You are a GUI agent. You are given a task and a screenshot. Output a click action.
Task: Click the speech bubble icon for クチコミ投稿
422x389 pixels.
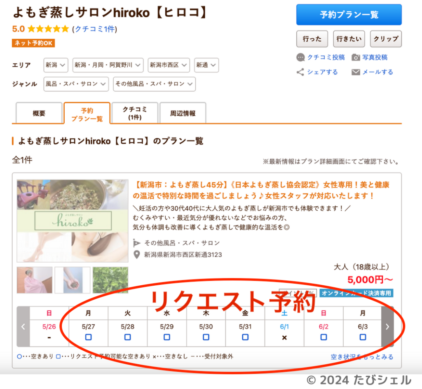click(301, 58)
